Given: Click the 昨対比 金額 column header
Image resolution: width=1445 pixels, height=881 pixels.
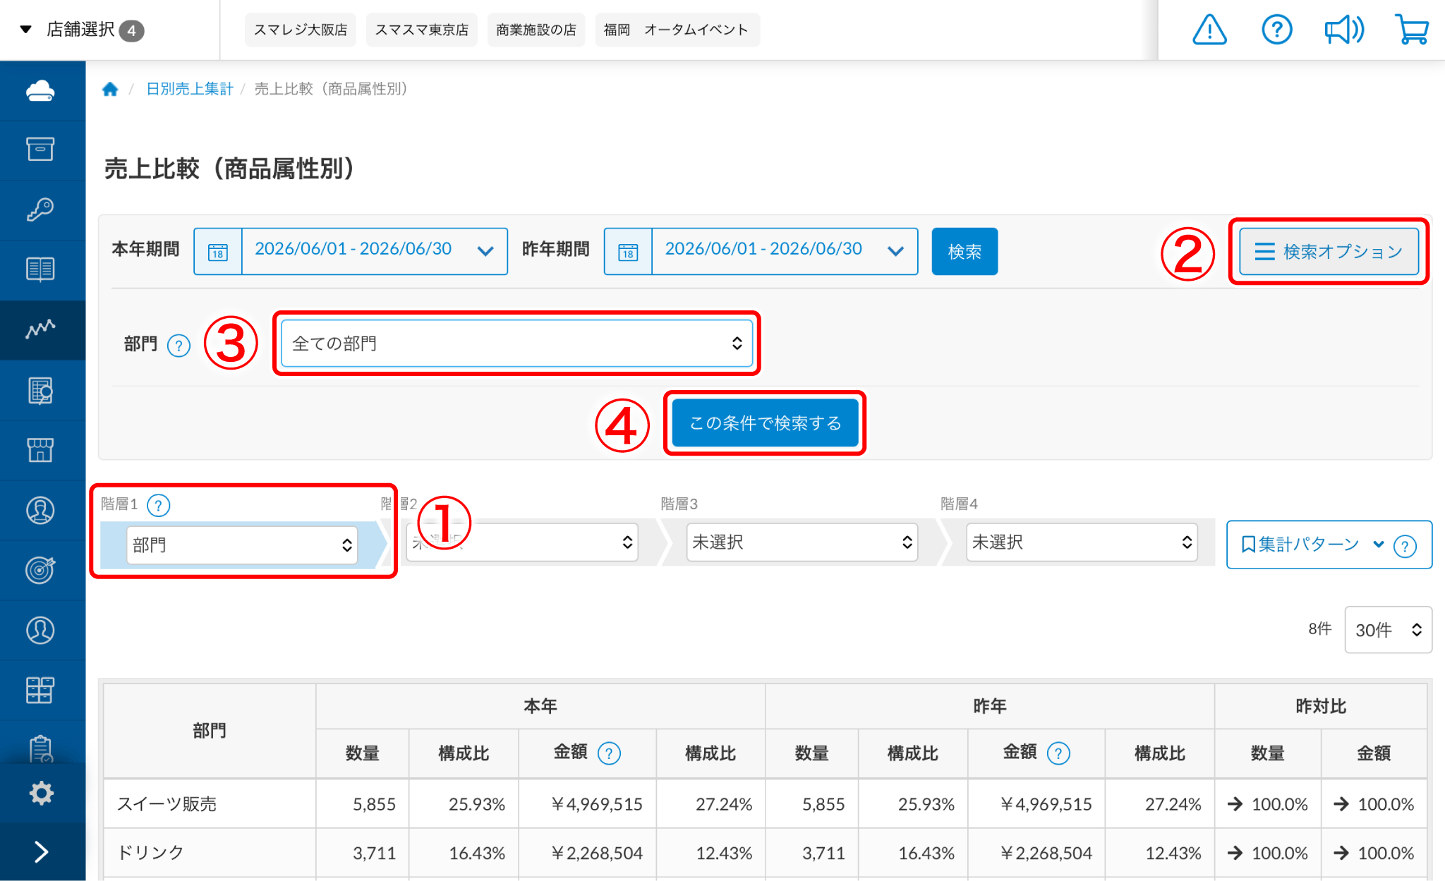Looking at the screenshot, I should click(x=1374, y=753).
